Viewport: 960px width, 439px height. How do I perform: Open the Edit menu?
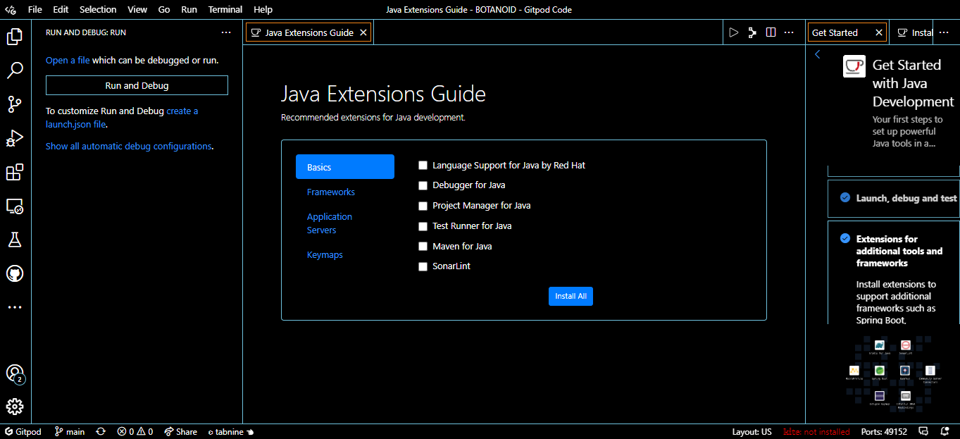click(x=61, y=10)
